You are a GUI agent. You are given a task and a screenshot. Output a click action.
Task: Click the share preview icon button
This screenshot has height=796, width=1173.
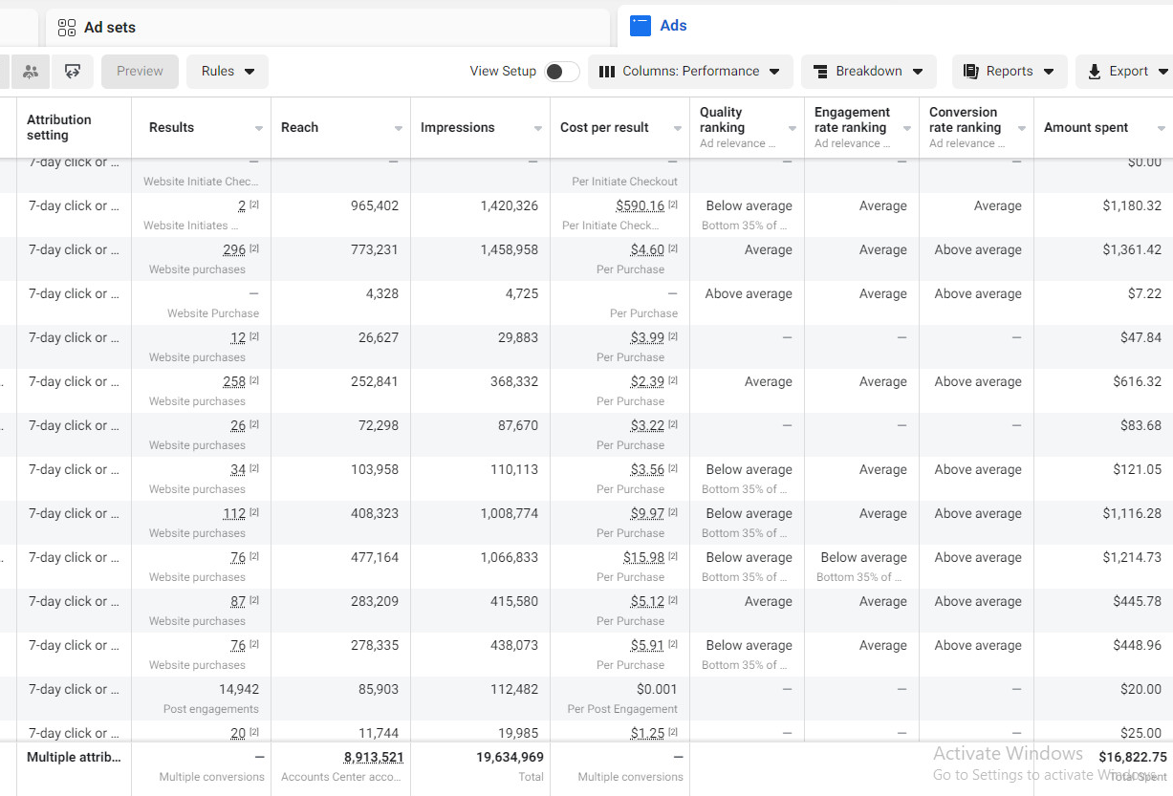tap(73, 71)
